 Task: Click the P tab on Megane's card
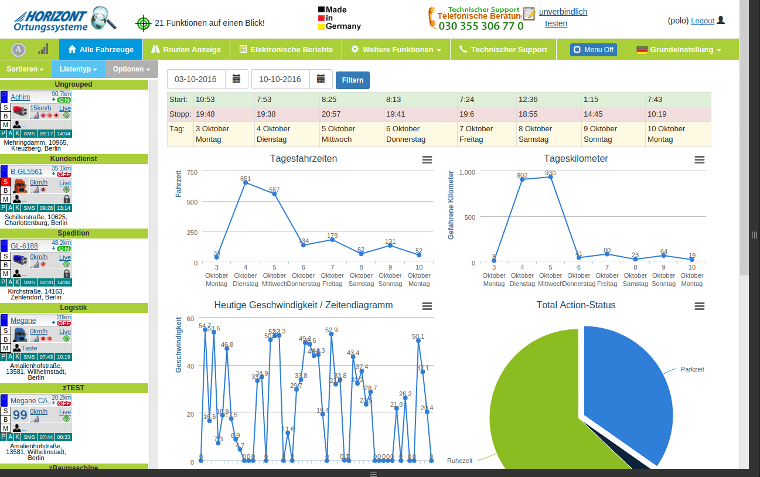click(x=4, y=356)
